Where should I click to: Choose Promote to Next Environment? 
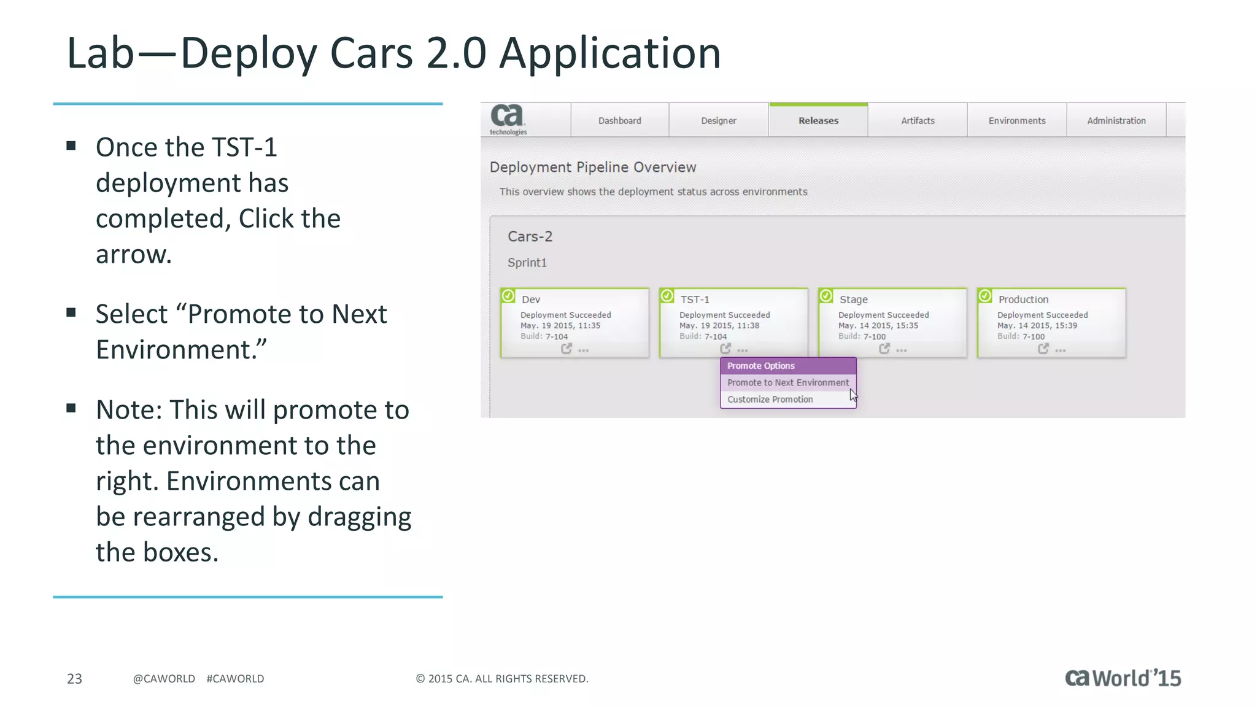(x=788, y=382)
